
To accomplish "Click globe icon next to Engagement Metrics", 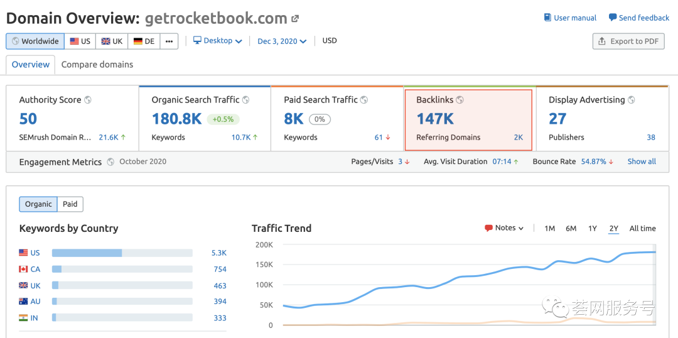I will click(110, 162).
